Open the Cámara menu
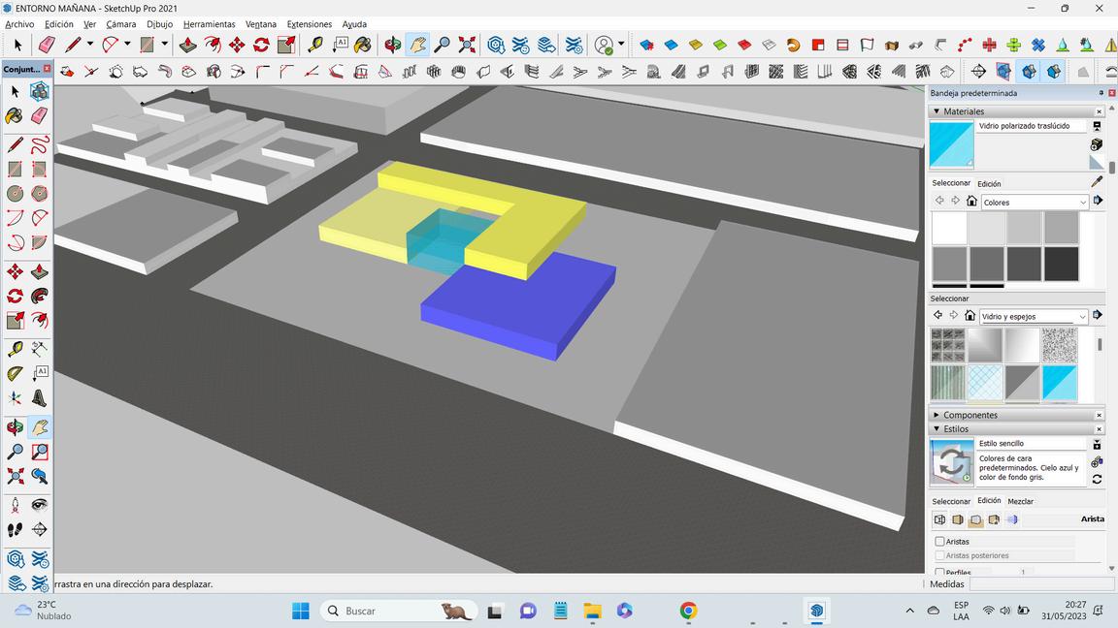This screenshot has width=1118, height=628. pyautogui.click(x=121, y=24)
